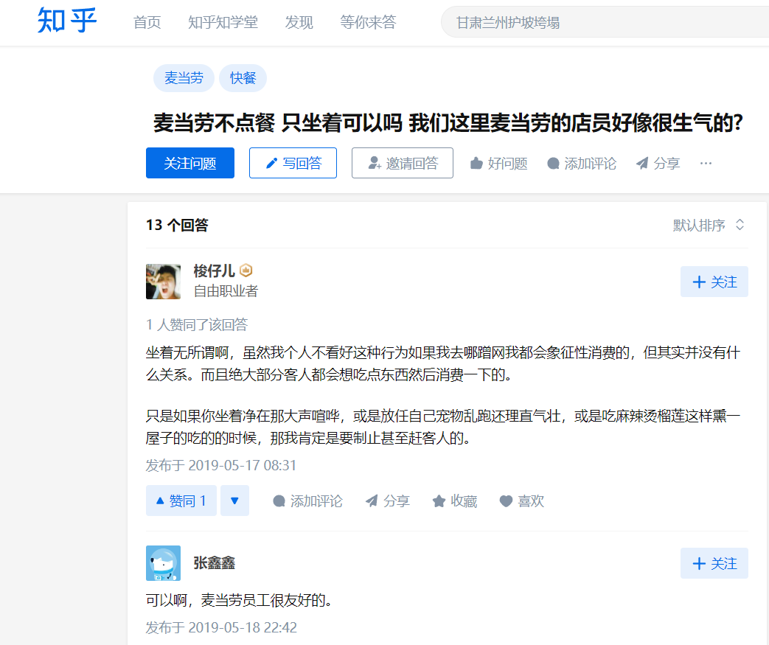Click the 邀请回答 invite icon button
This screenshot has height=645, width=769.
click(402, 163)
